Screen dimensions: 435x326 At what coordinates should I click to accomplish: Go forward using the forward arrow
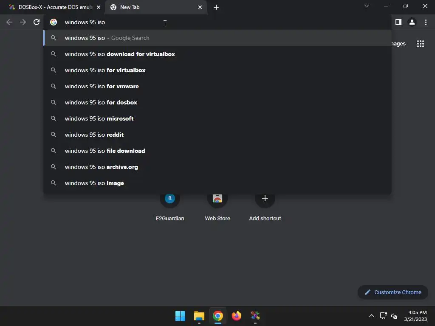[x=23, y=22]
